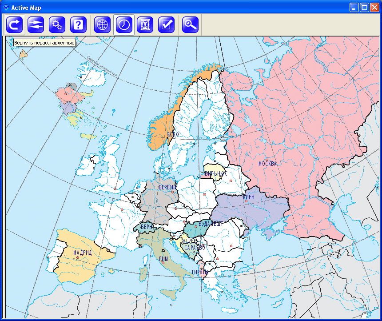Maximize the Active Map window
382x321 pixels.
coord(364,8)
